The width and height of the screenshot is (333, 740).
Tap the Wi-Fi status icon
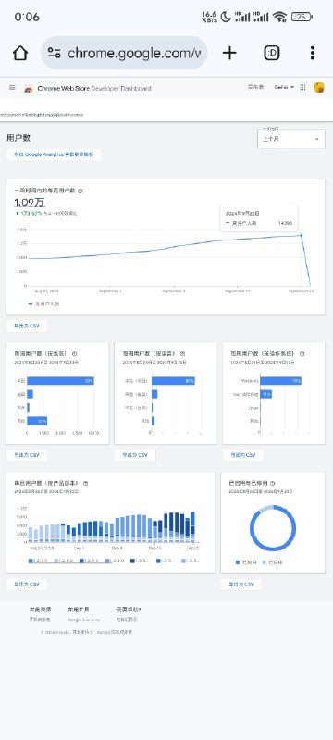coord(279,17)
